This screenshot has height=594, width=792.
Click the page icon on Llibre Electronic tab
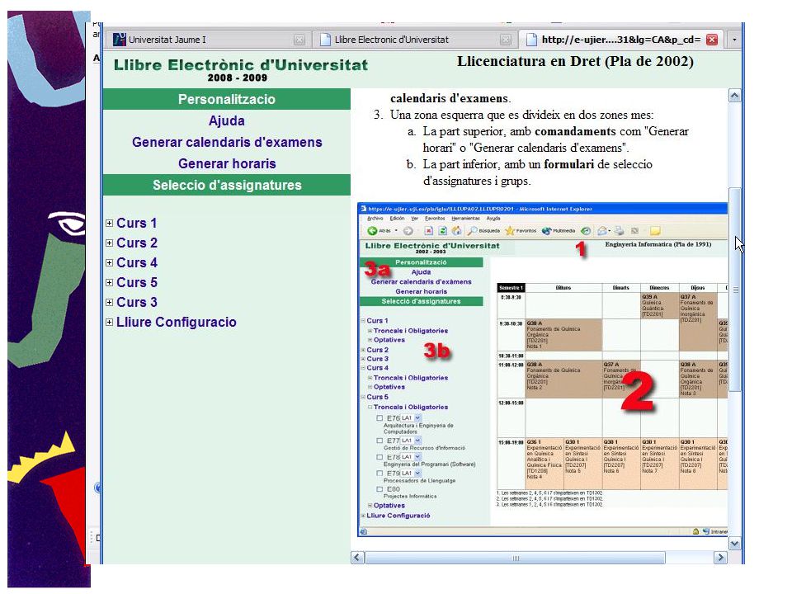click(326, 40)
